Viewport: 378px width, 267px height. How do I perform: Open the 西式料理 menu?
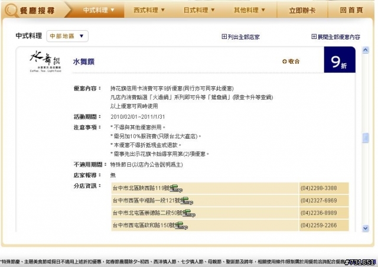(149, 10)
